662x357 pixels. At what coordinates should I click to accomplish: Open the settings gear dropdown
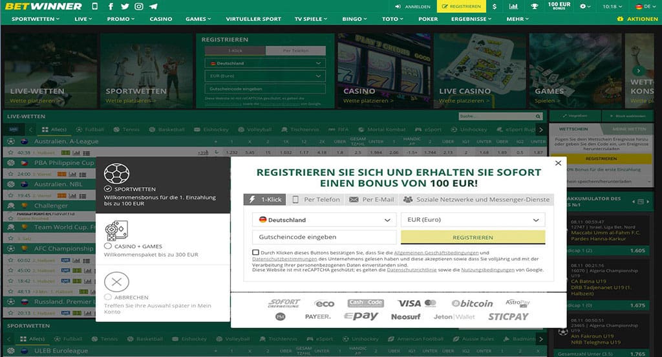[585, 6]
